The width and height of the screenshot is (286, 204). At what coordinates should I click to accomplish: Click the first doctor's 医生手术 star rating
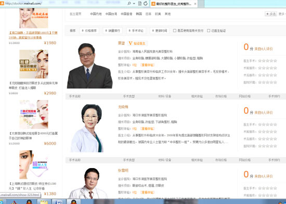point(268,61)
